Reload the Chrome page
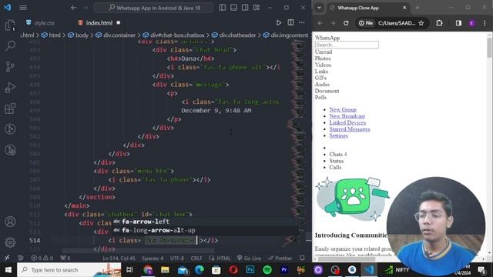 (346, 23)
